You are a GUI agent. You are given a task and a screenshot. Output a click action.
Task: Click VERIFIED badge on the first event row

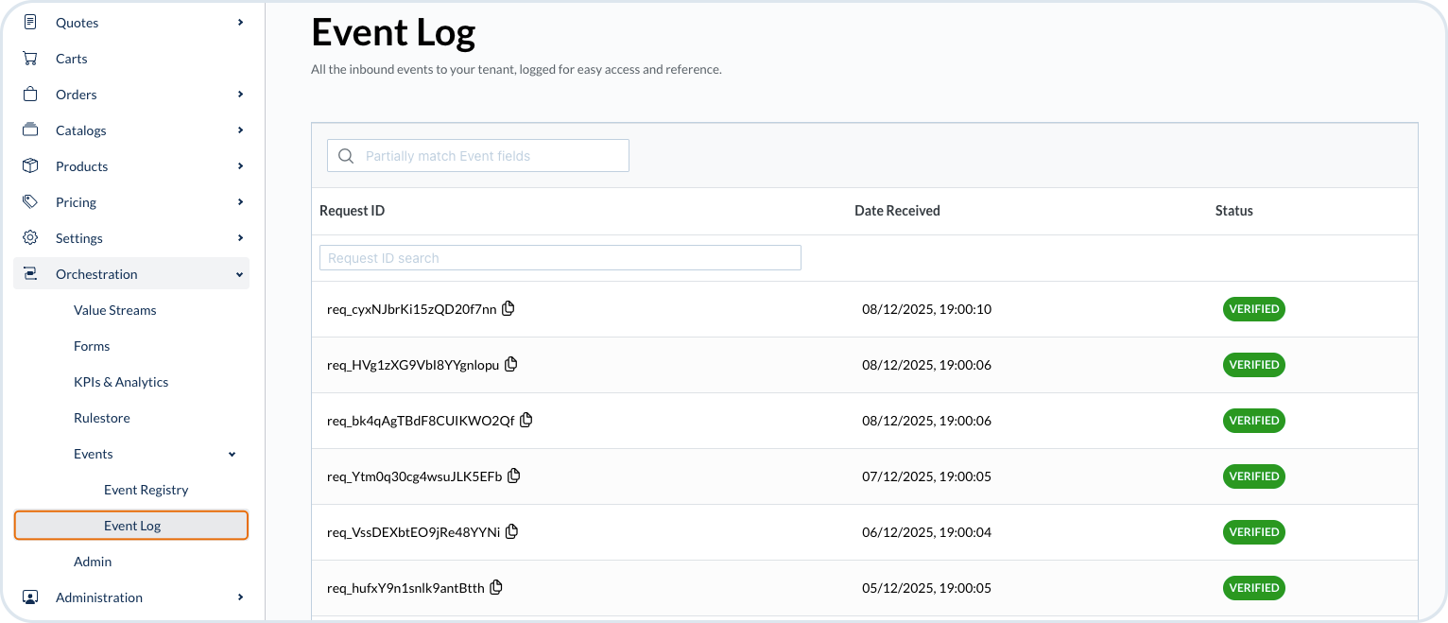(1253, 309)
